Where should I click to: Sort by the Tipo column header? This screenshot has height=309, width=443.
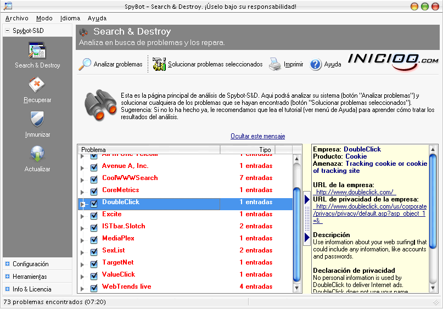248,150
